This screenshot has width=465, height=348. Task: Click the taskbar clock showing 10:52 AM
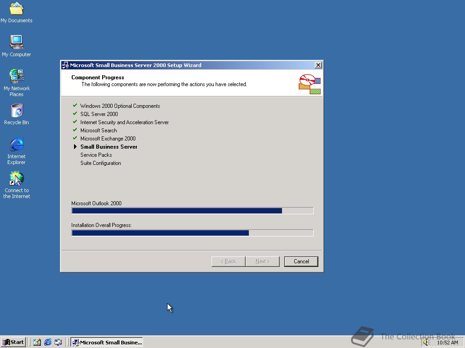447,343
